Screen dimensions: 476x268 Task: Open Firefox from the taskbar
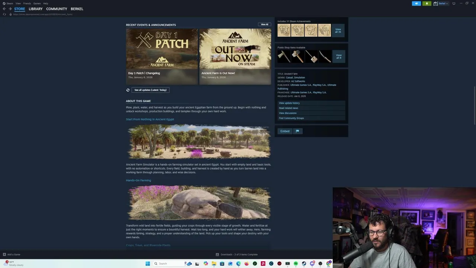coord(247,264)
